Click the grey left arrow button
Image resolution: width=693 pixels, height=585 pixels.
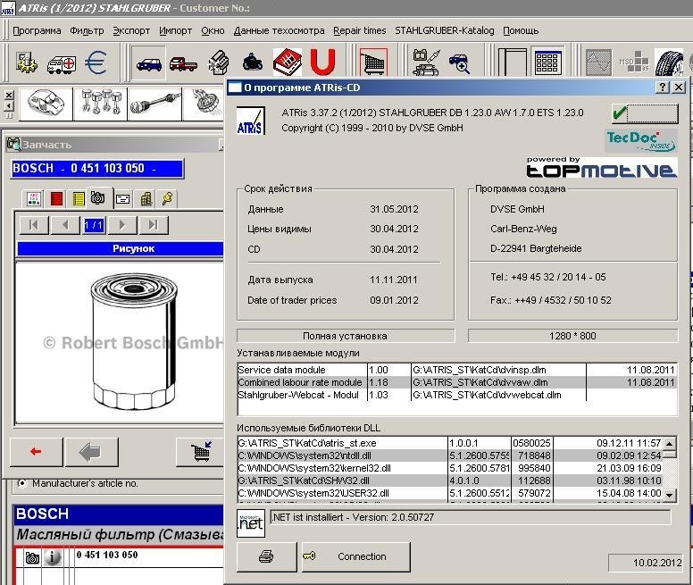point(91,452)
